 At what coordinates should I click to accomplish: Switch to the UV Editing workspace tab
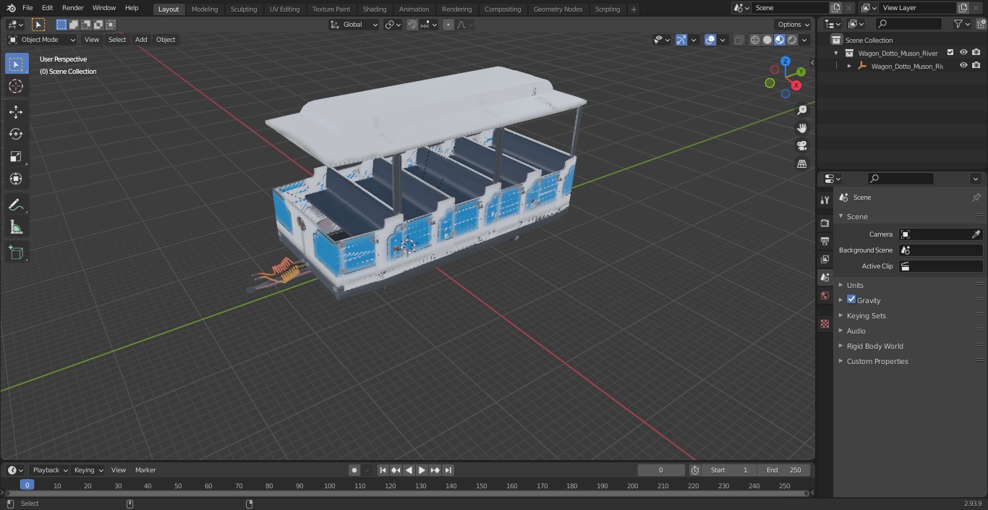tap(284, 9)
